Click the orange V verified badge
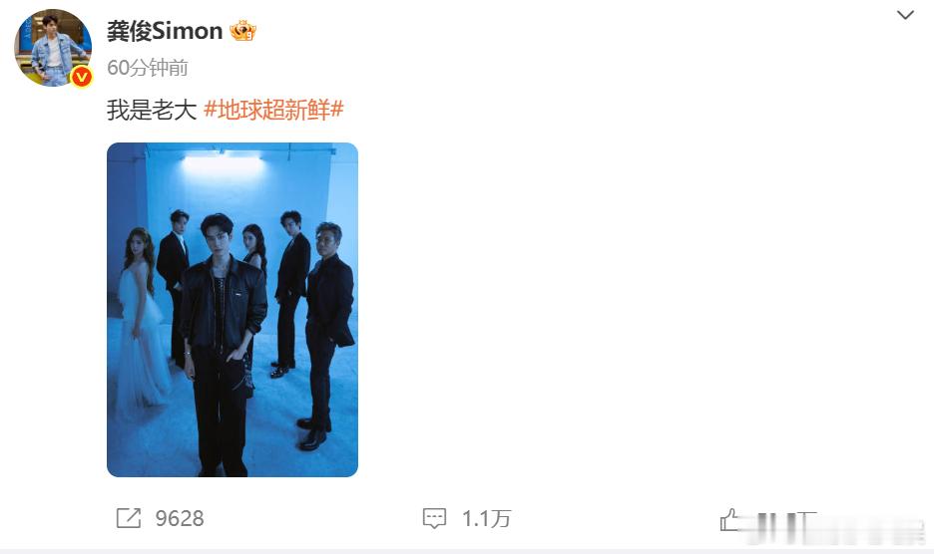Image resolution: width=934 pixels, height=554 pixels. [82, 77]
